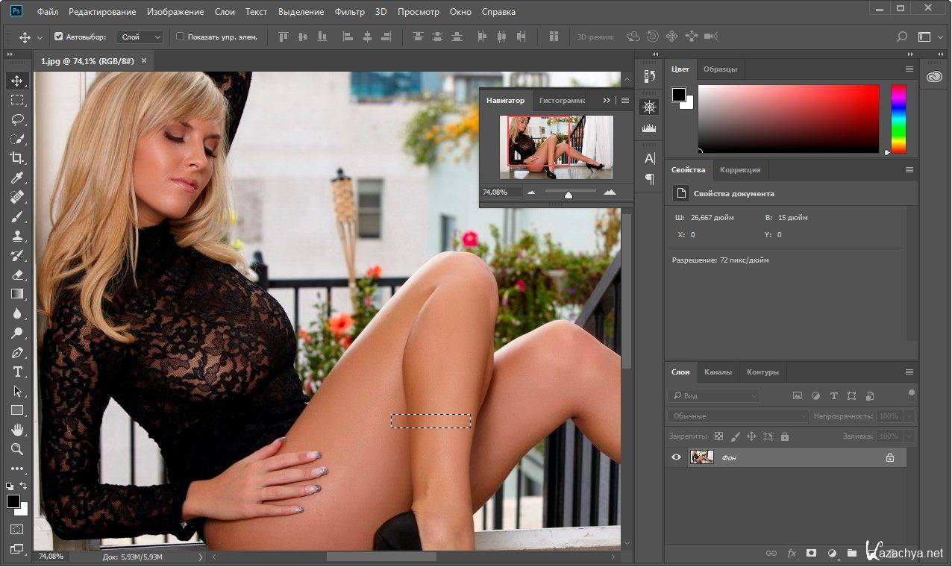Select the Zoom tool
The image size is (952, 567).
tap(17, 449)
